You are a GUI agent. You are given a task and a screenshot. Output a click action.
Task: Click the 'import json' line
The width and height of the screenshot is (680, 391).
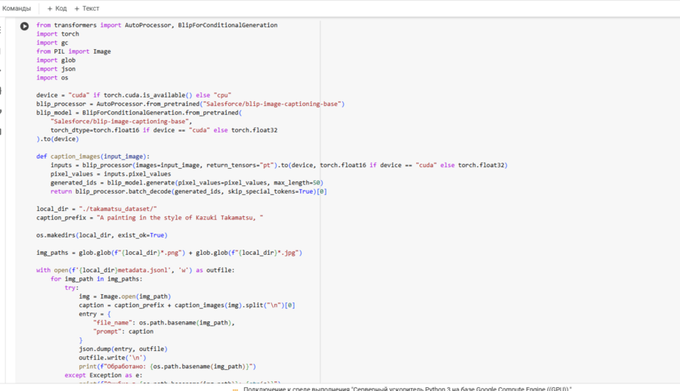(x=55, y=69)
